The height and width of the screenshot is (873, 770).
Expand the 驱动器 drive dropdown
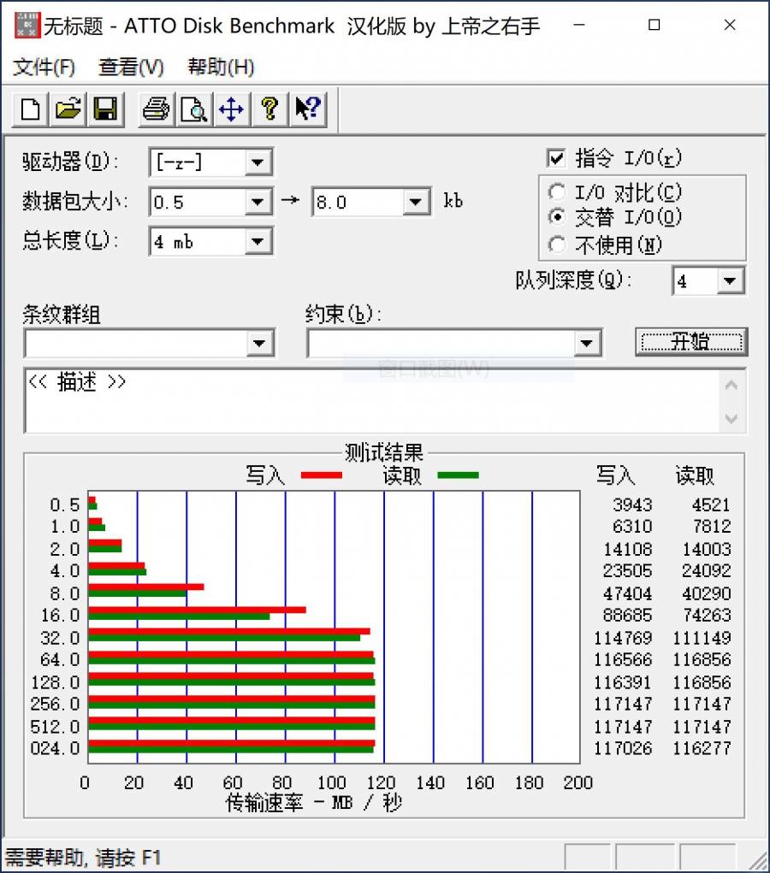tap(258, 162)
